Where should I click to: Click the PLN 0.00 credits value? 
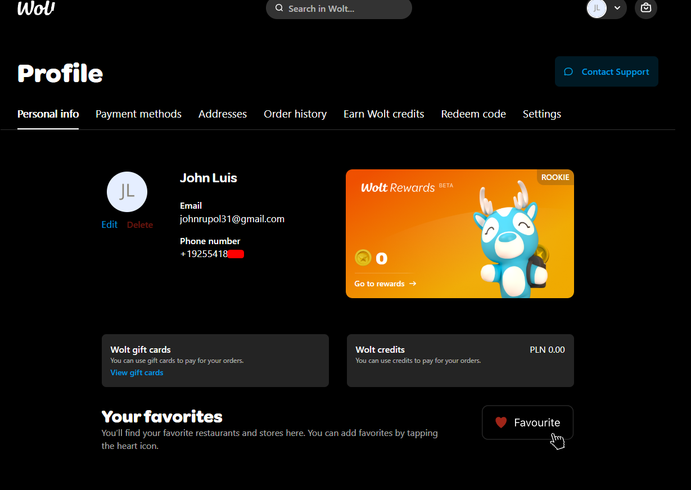(x=548, y=349)
